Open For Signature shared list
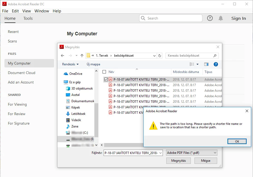 pos(19,123)
